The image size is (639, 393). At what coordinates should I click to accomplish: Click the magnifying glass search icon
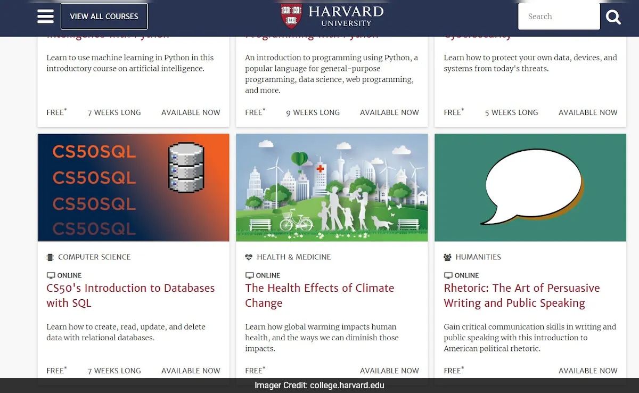613,17
